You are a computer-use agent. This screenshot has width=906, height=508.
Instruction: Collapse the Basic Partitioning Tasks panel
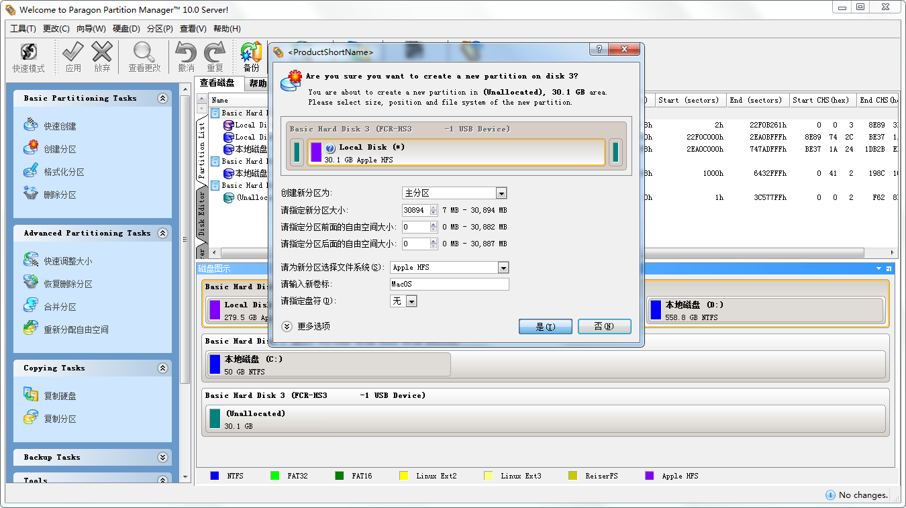(x=162, y=98)
